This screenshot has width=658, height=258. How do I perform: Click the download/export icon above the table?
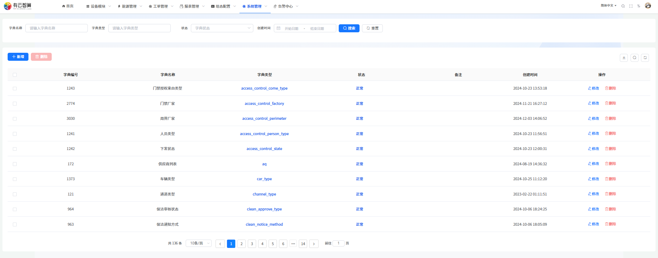click(x=624, y=58)
